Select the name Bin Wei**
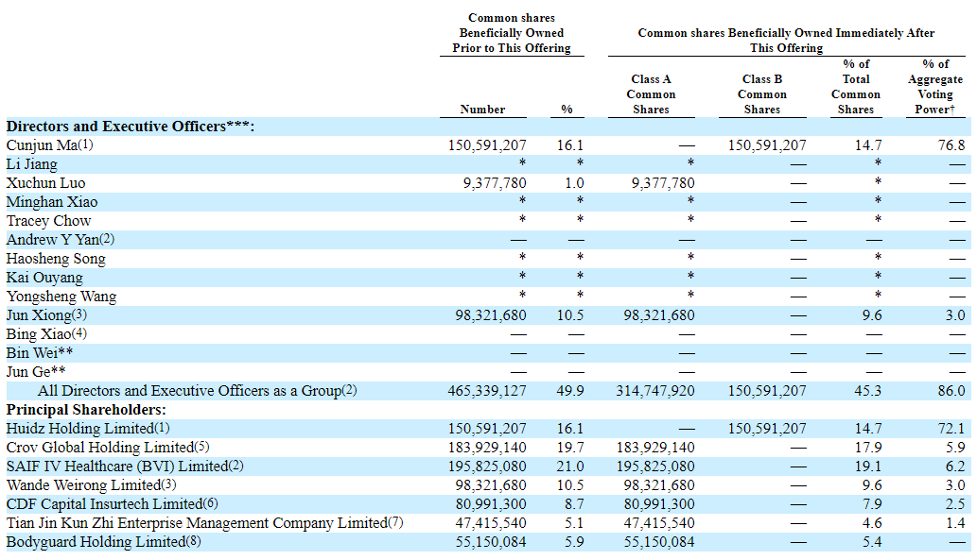977x560 pixels. coord(40,353)
